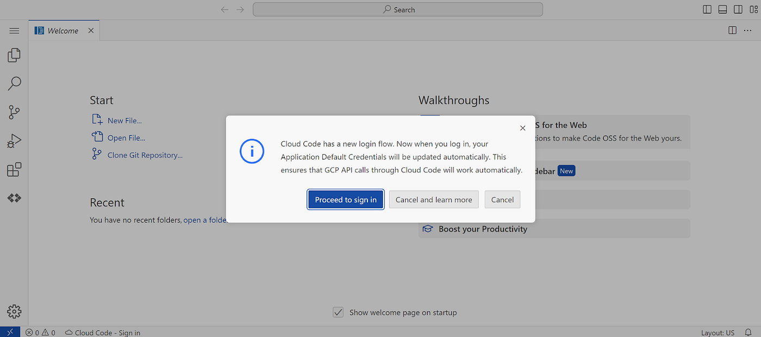Toggle Show welcome page on startup checkbox
The height and width of the screenshot is (337, 761).
338,313
